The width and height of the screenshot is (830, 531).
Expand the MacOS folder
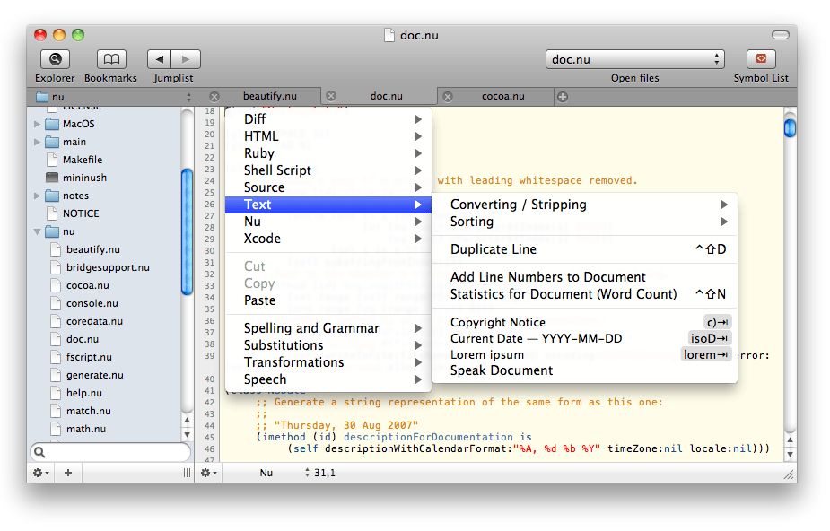[x=38, y=124]
